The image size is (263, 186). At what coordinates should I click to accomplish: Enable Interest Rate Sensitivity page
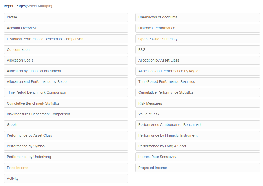[197, 157]
